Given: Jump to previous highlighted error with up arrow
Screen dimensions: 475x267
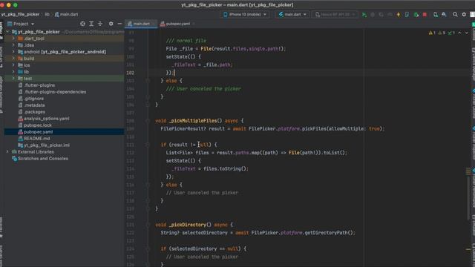Looking at the screenshot, I should (459, 33).
